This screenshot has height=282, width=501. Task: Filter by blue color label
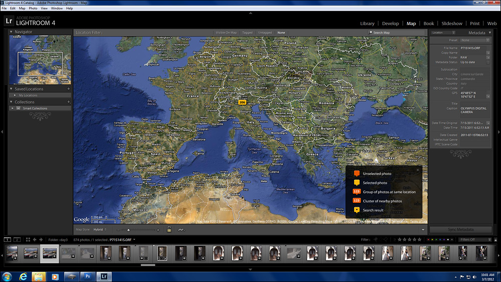pos(440,239)
